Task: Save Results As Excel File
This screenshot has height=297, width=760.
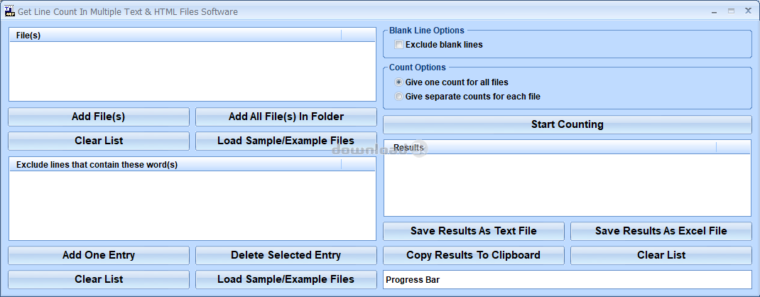Action: [661, 231]
